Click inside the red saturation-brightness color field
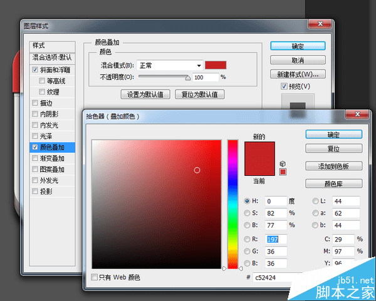This screenshot has height=301, width=376. 156,204
